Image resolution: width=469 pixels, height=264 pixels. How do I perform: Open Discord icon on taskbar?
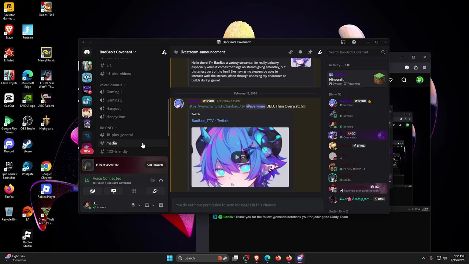300,258
